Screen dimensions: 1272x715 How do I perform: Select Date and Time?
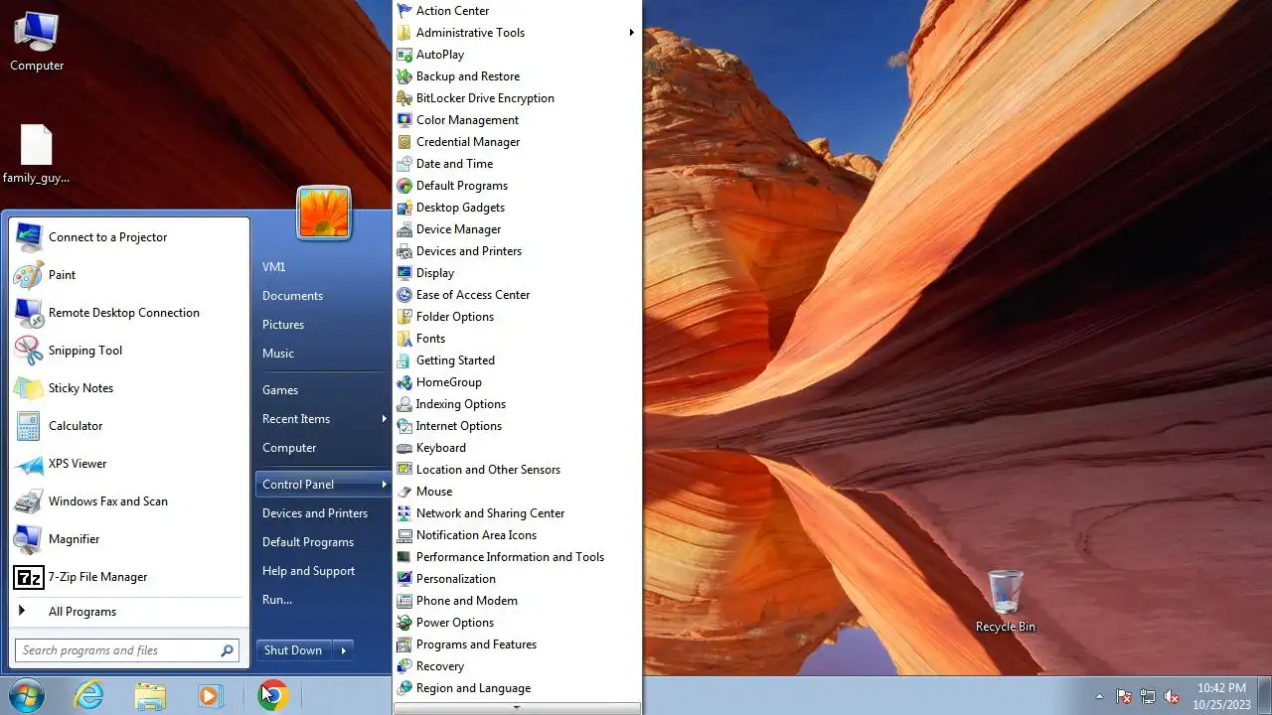pos(517,164)
